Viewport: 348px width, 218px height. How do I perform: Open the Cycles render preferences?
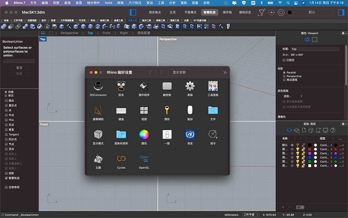pyautogui.click(x=121, y=159)
